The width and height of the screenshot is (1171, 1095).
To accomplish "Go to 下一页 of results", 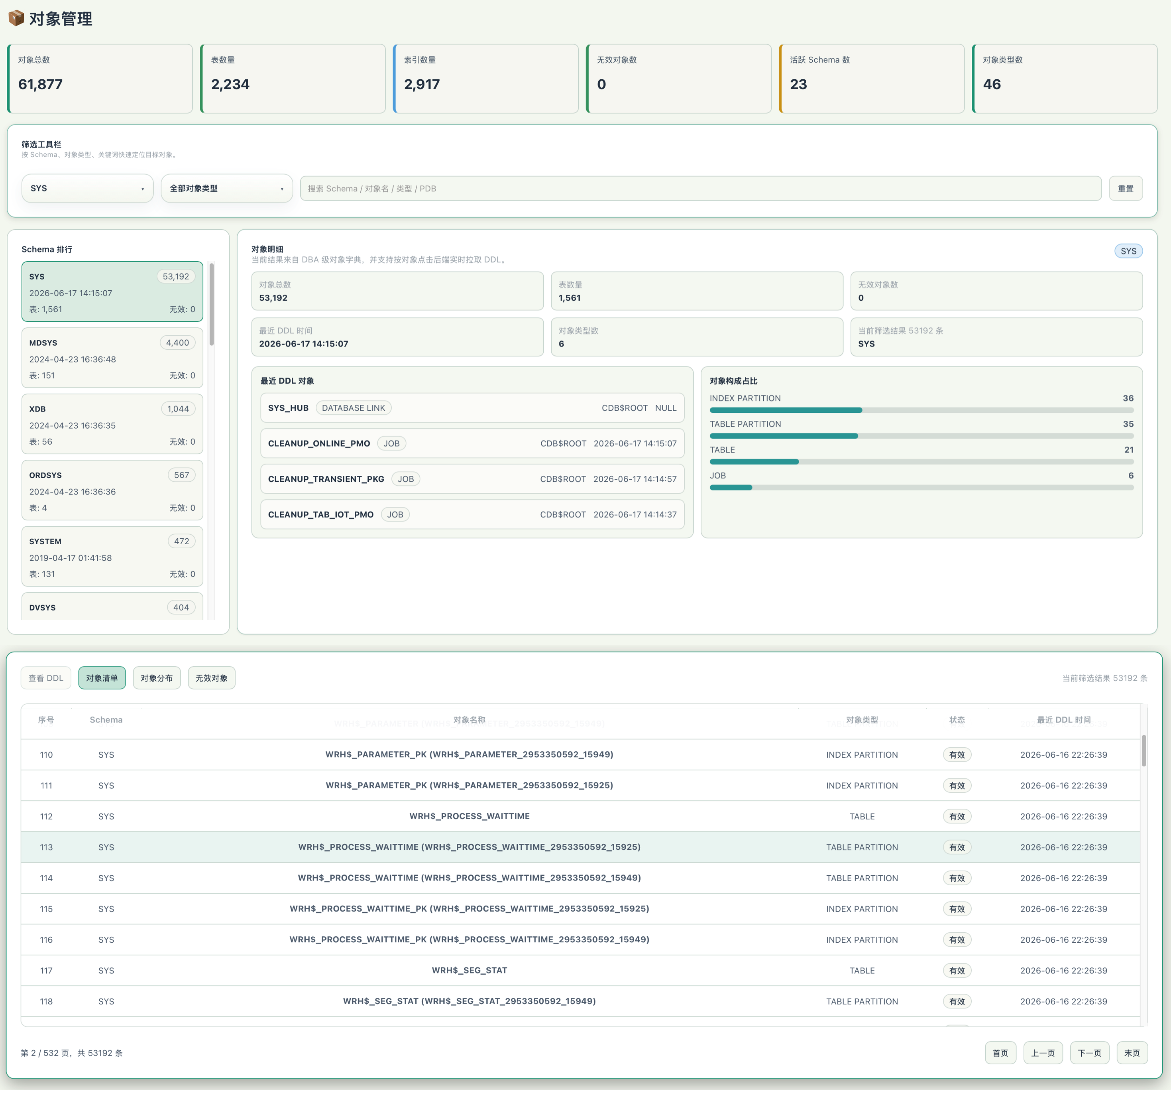I will pos(1089,1053).
